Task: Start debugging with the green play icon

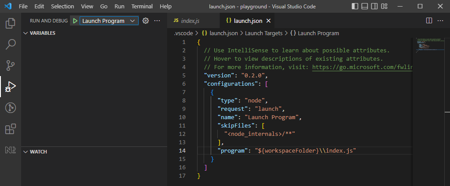Action: (75, 21)
